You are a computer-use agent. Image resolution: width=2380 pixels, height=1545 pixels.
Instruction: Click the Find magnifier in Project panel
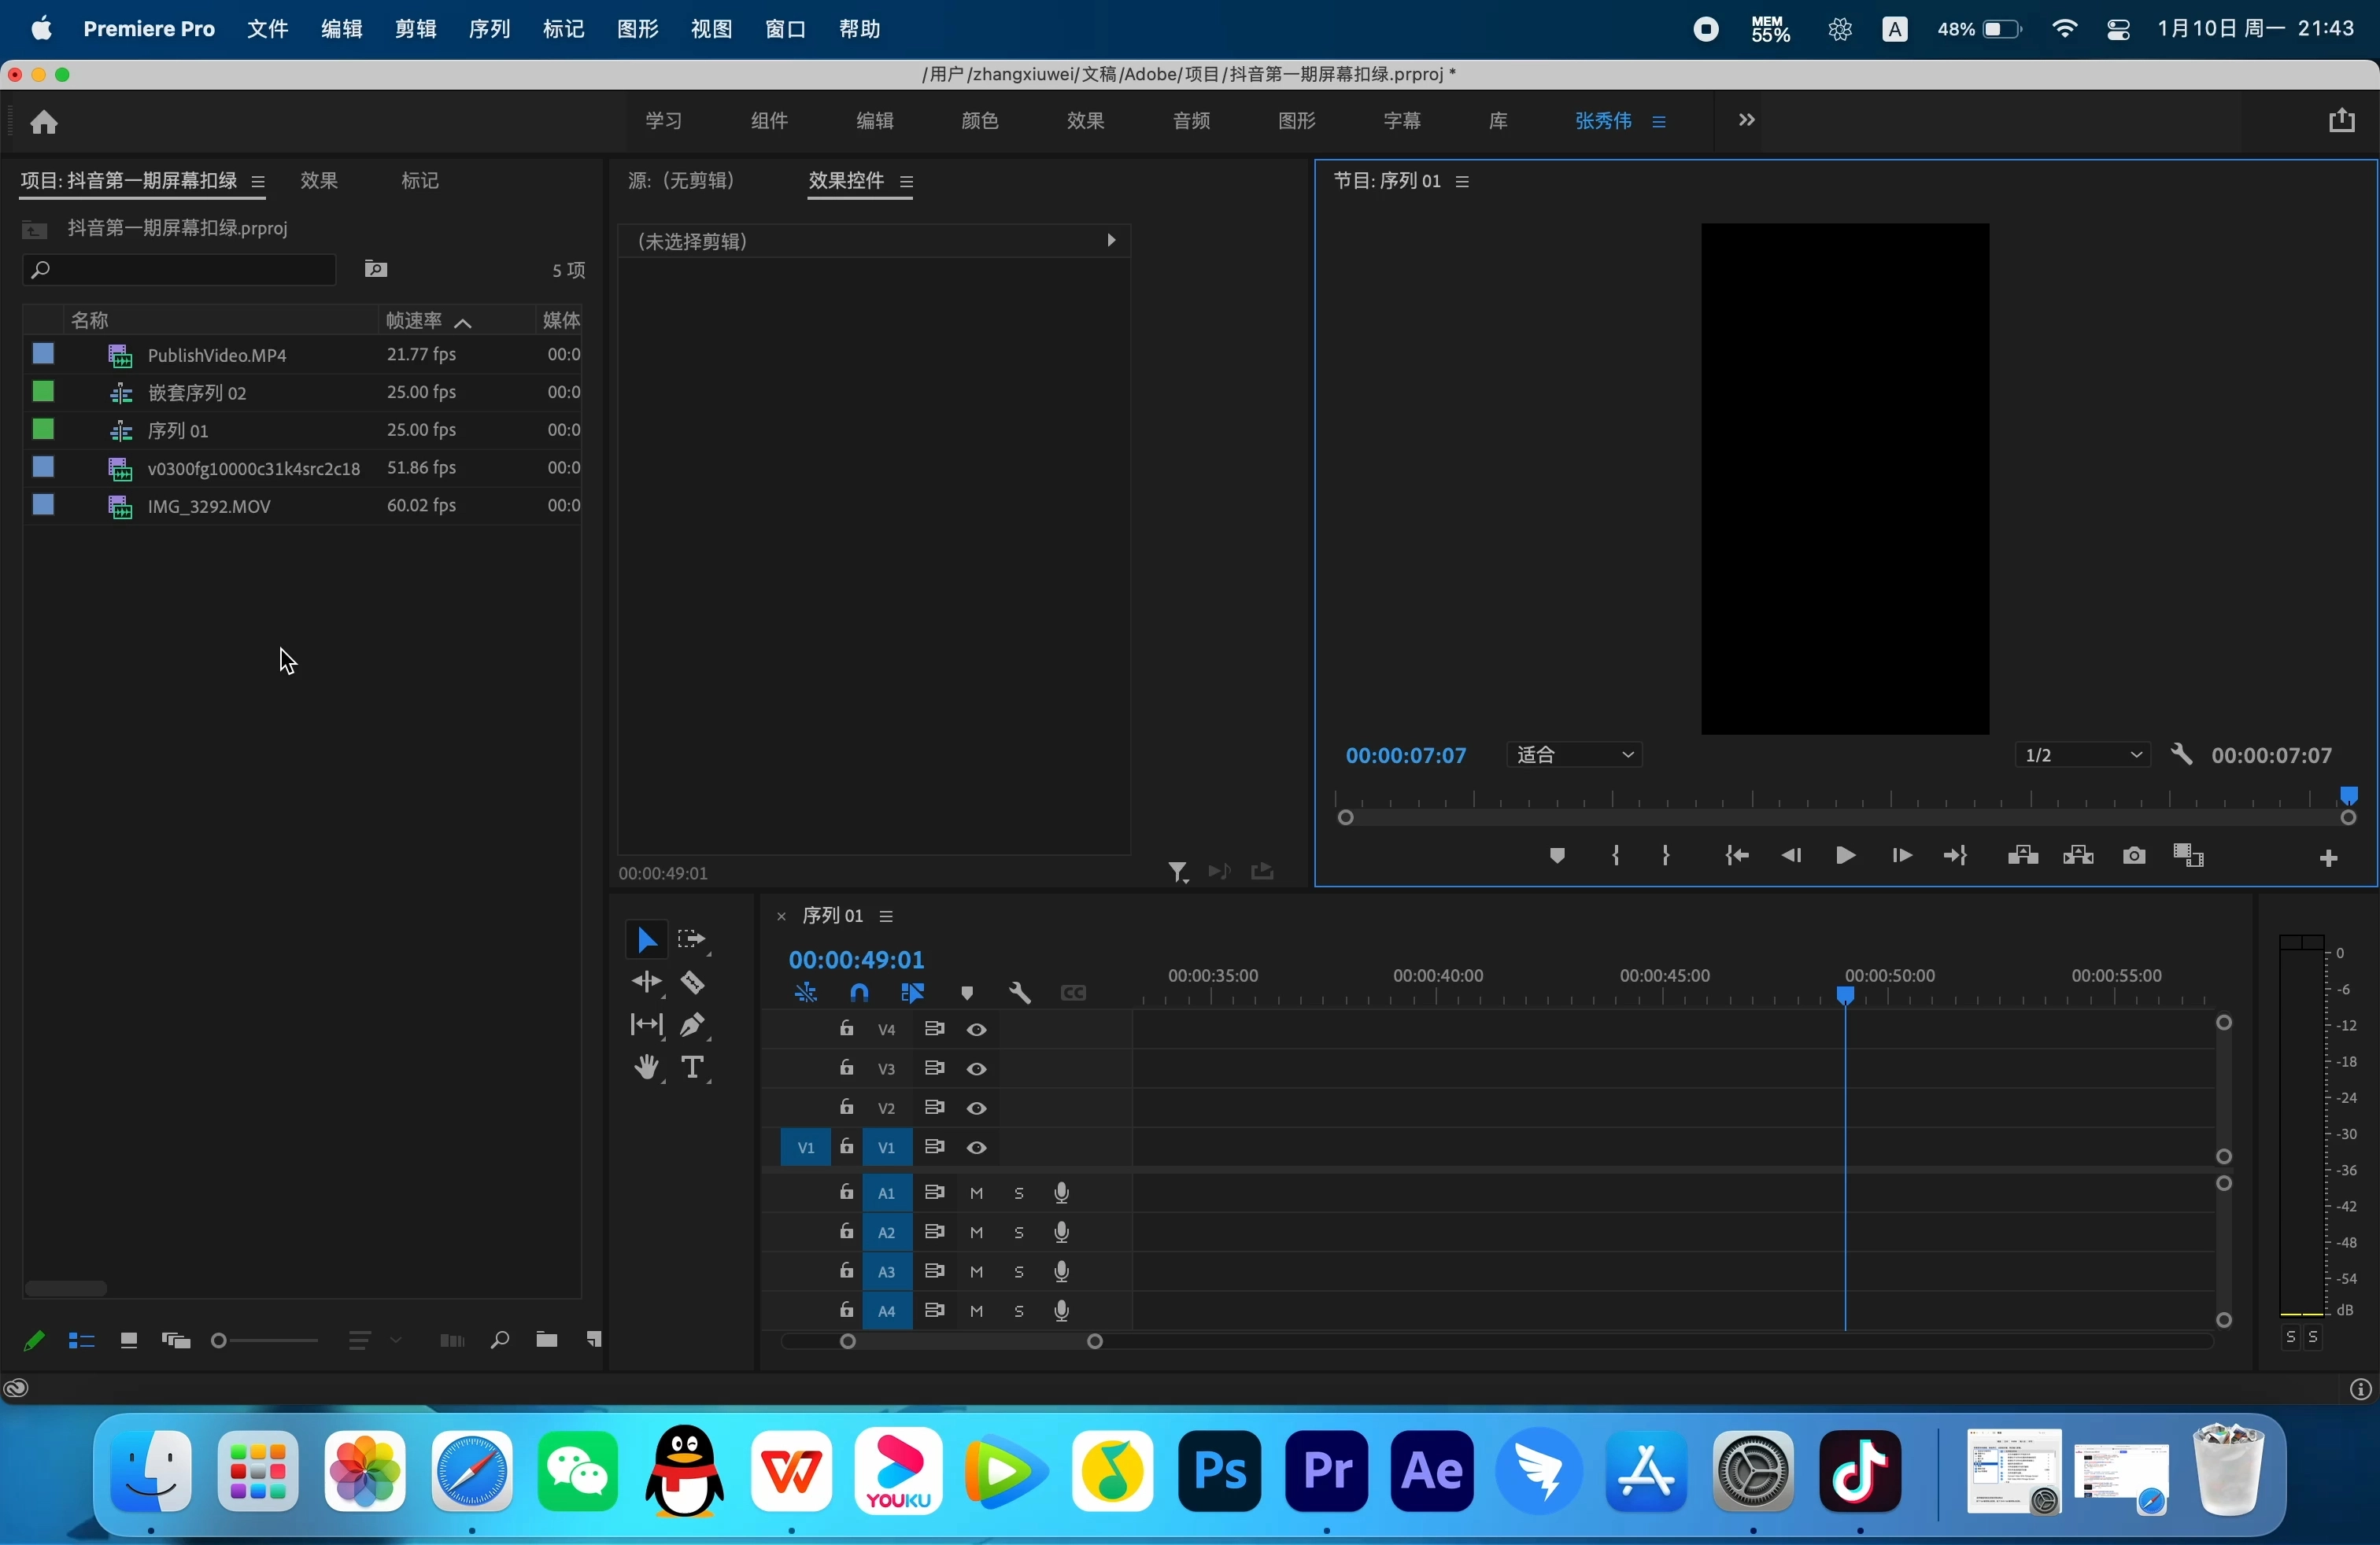(499, 1341)
